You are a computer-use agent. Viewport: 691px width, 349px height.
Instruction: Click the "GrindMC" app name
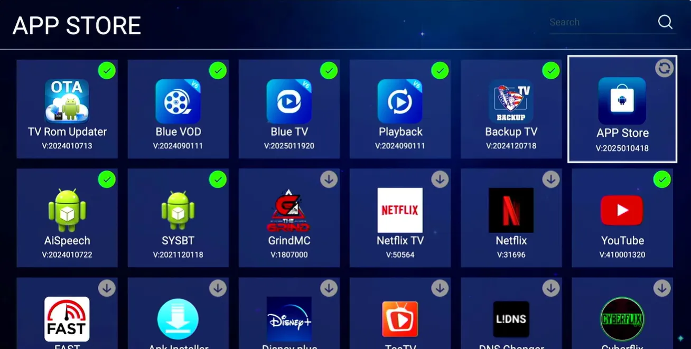(289, 241)
